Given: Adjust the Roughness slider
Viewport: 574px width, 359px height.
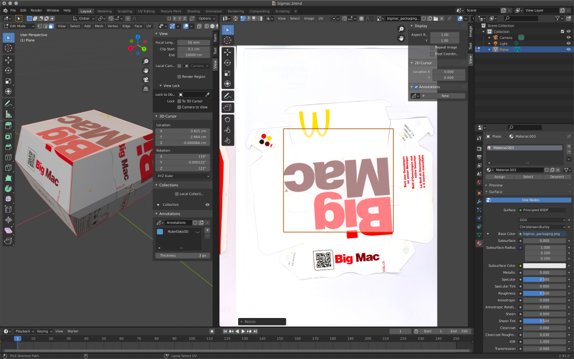Looking at the screenshot, I should [x=544, y=293].
